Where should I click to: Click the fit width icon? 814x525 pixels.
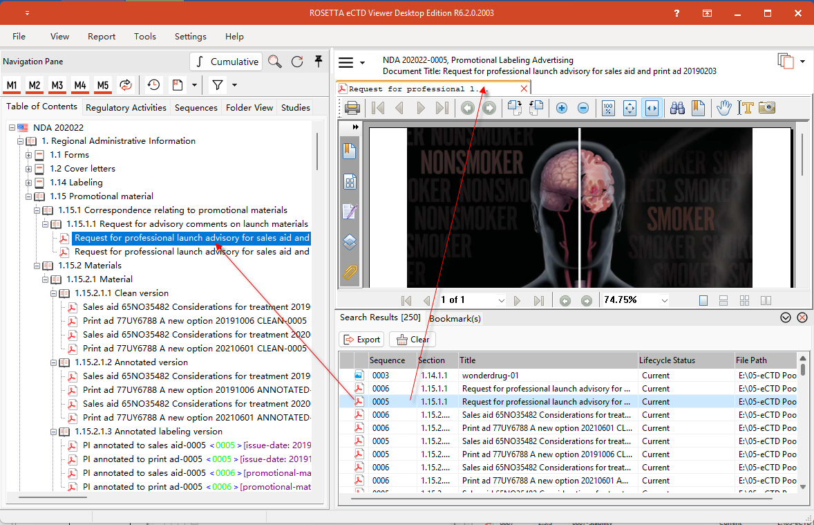[x=652, y=108]
